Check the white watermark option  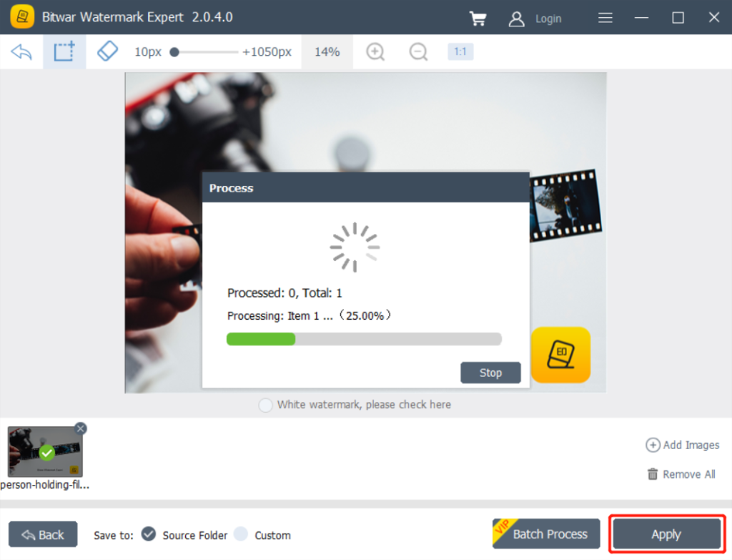265,405
